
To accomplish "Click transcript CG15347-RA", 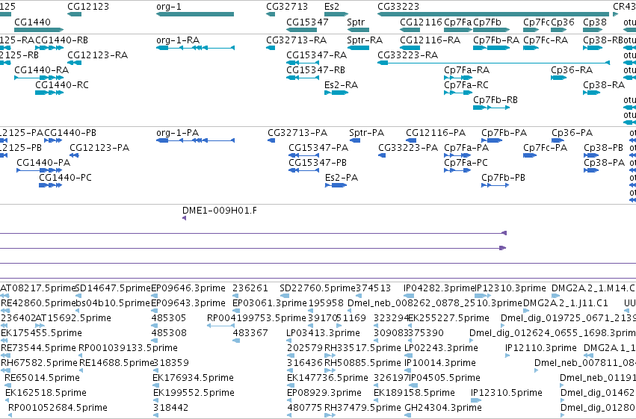I will pyautogui.click(x=303, y=63).
